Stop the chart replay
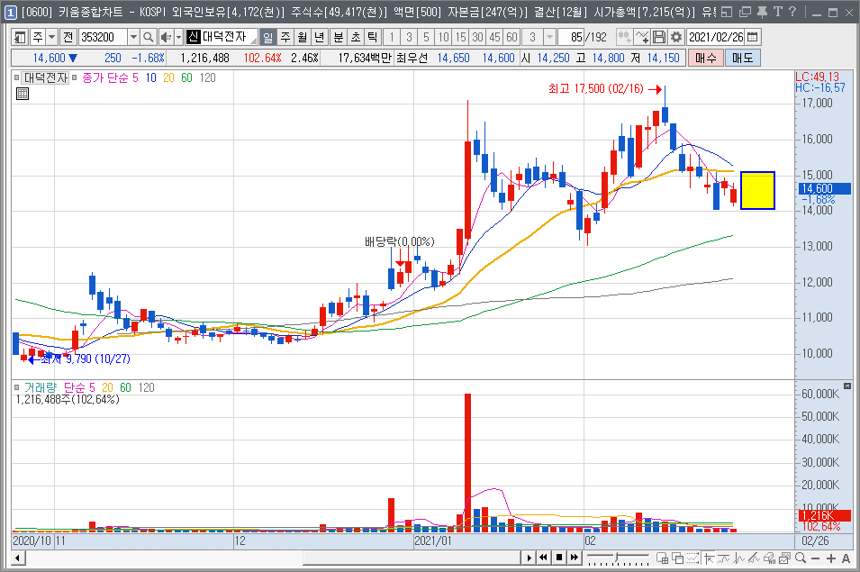 click(x=559, y=558)
